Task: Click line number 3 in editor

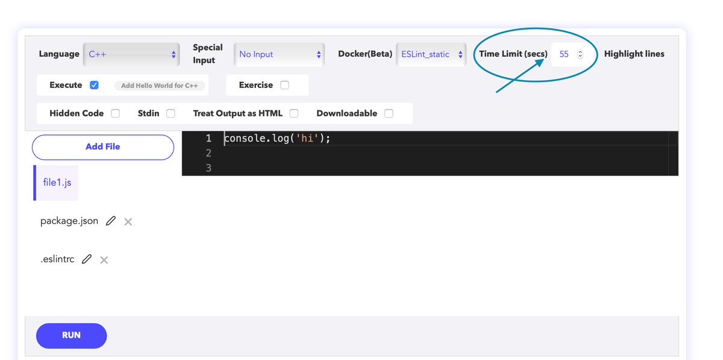Action: (x=208, y=168)
